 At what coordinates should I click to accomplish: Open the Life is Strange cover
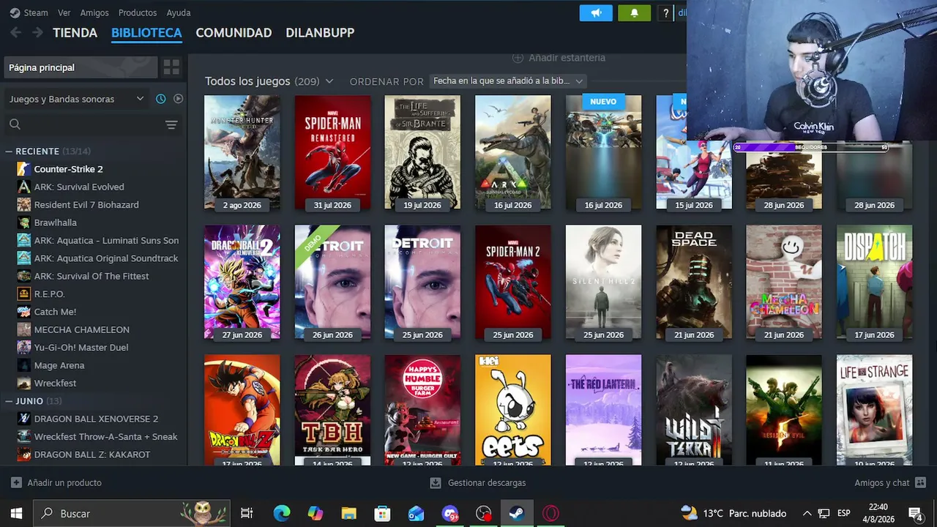(875, 410)
